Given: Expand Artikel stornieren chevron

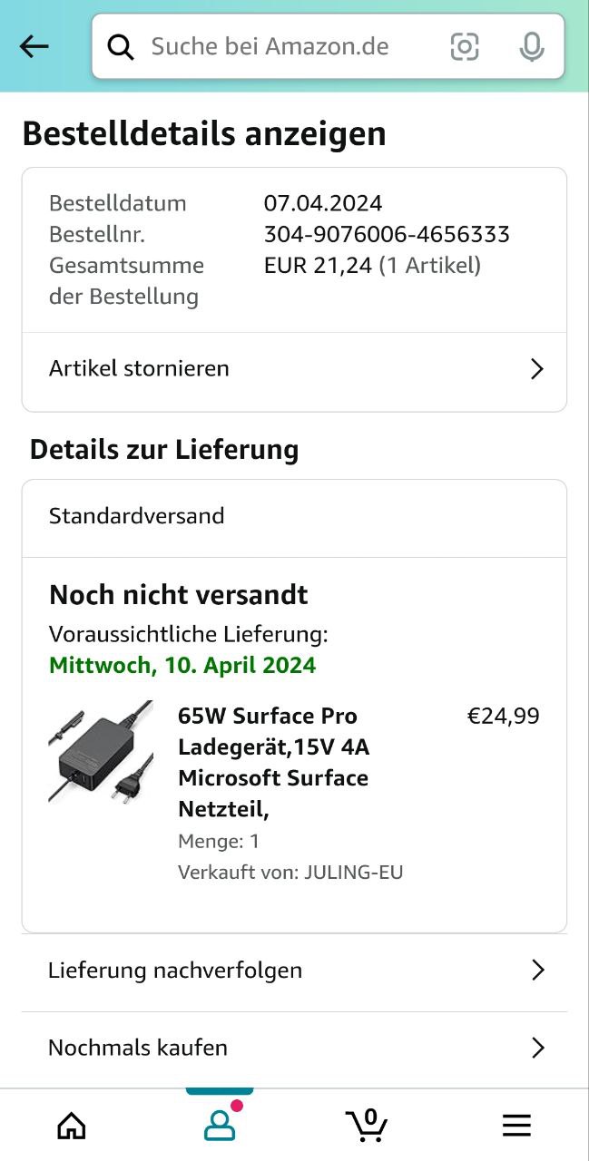Looking at the screenshot, I should coord(537,369).
